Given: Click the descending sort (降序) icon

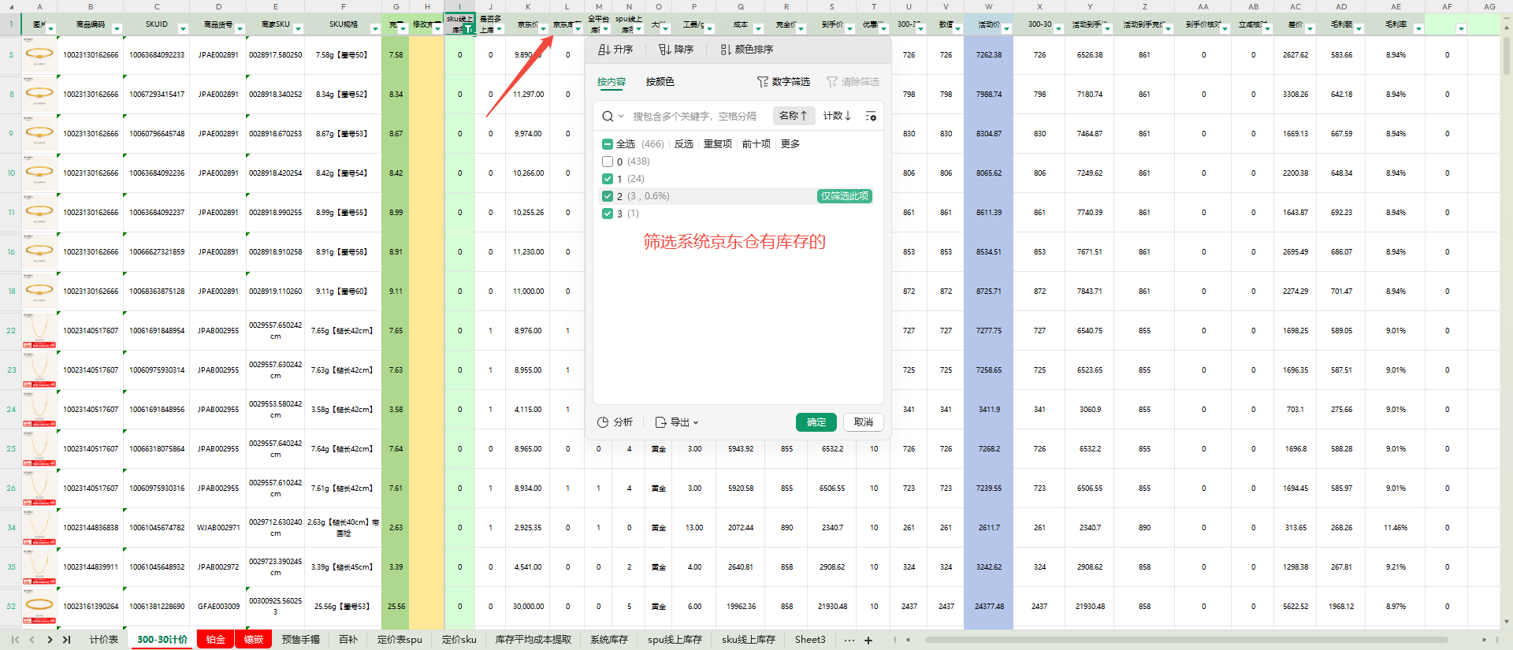Looking at the screenshot, I should coord(665,50).
